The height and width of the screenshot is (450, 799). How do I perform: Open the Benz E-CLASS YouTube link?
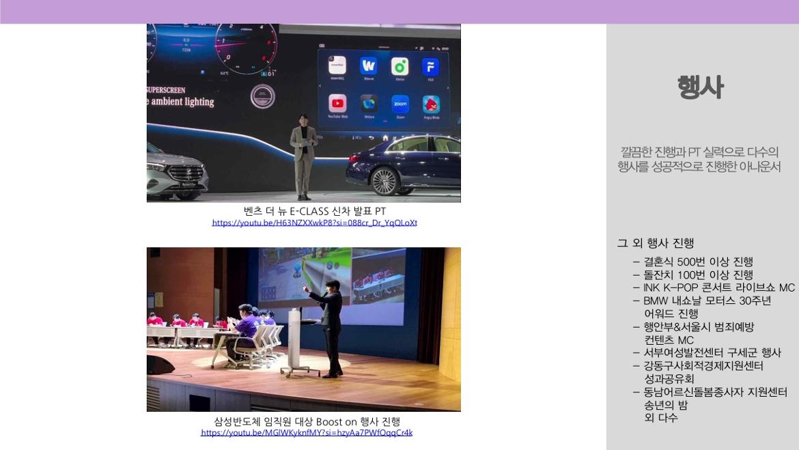tap(314, 223)
